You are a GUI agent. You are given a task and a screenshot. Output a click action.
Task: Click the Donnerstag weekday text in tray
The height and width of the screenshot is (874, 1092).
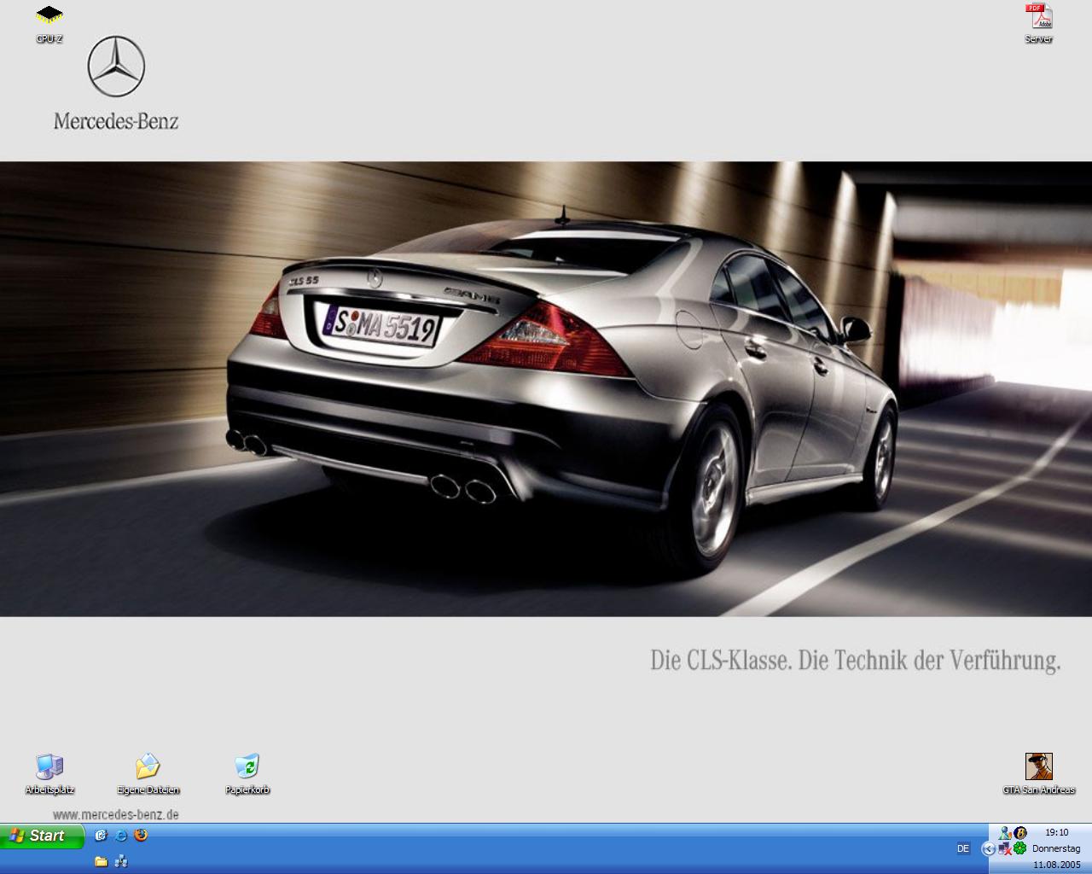[x=1056, y=848]
